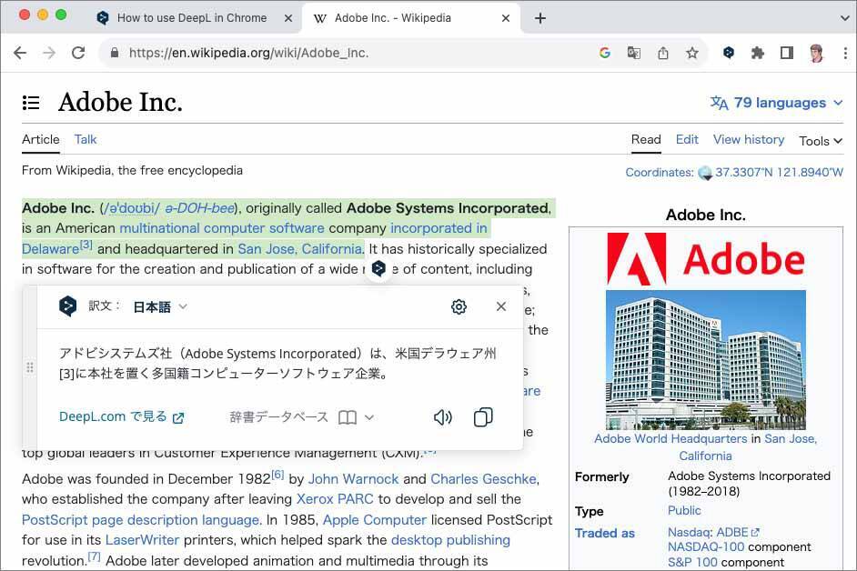Click the padlock site info icon
857x571 pixels.
click(115, 53)
